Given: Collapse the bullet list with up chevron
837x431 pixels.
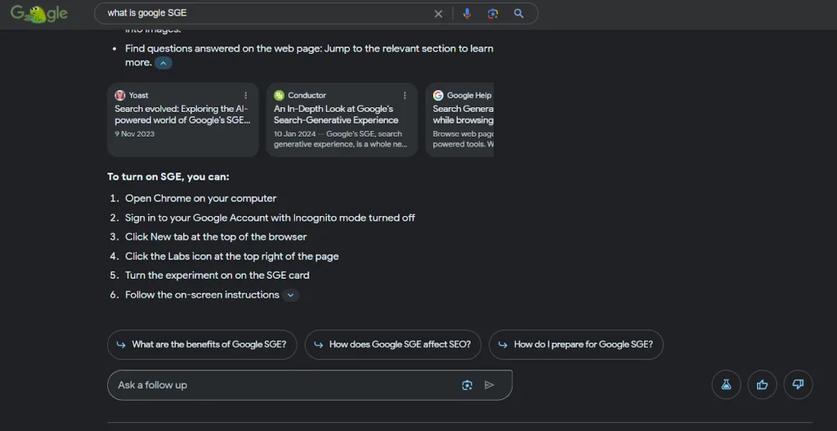Looking at the screenshot, I should coord(163,63).
